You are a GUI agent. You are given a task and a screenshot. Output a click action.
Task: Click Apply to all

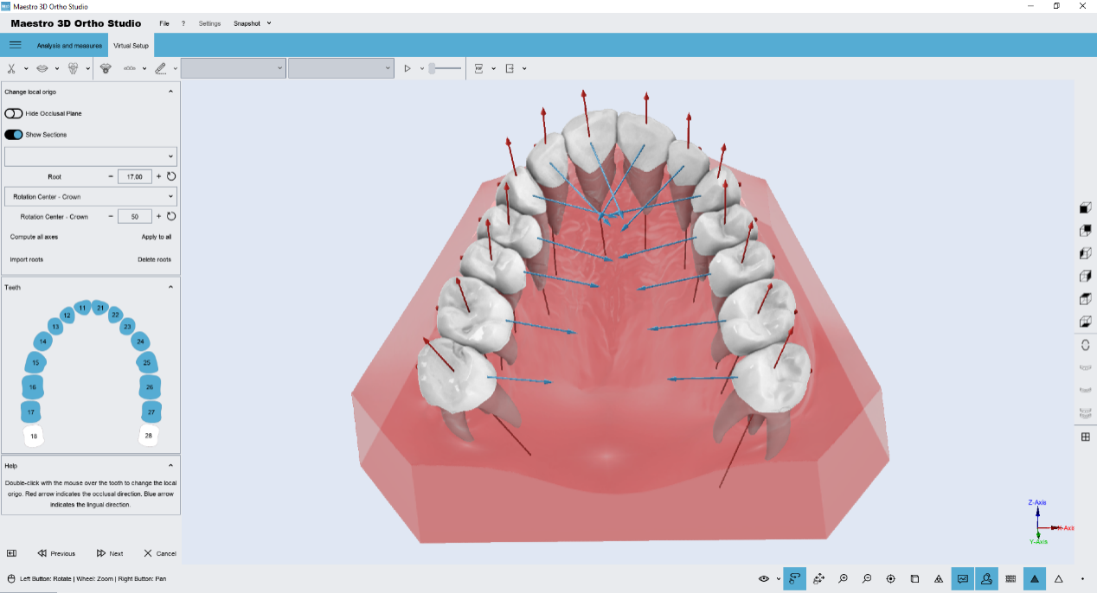(157, 236)
